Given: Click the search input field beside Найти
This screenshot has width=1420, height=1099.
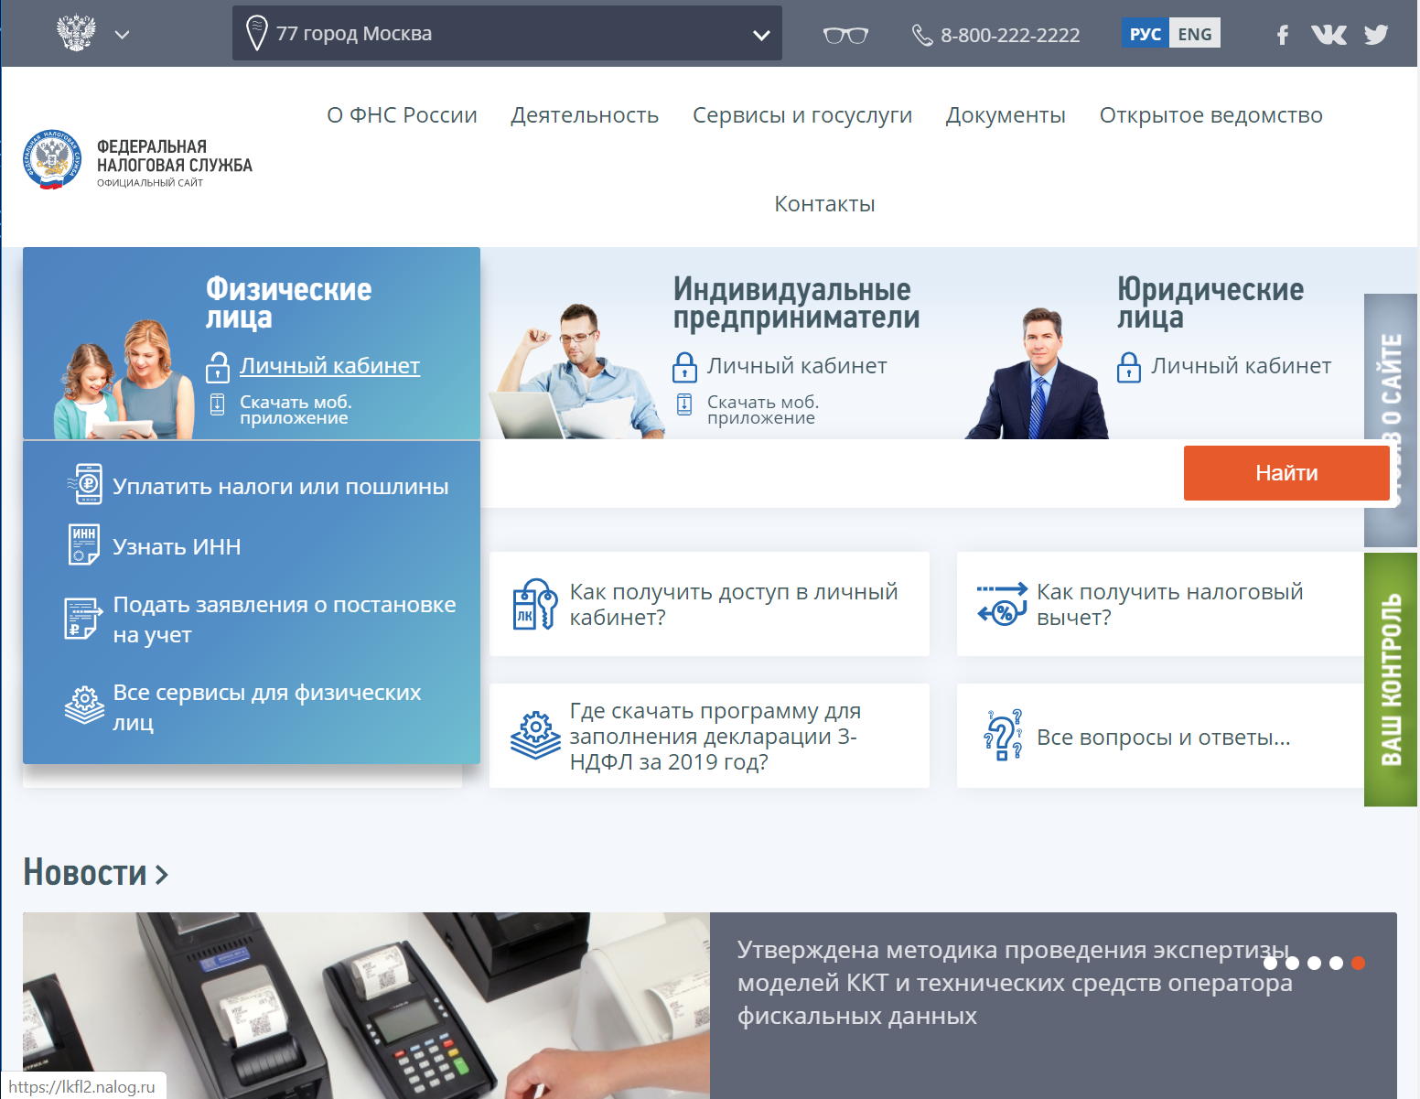Looking at the screenshot, I should (x=828, y=473).
